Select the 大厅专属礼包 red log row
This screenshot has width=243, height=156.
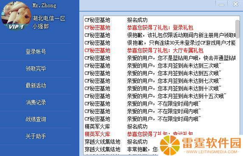point(160,50)
